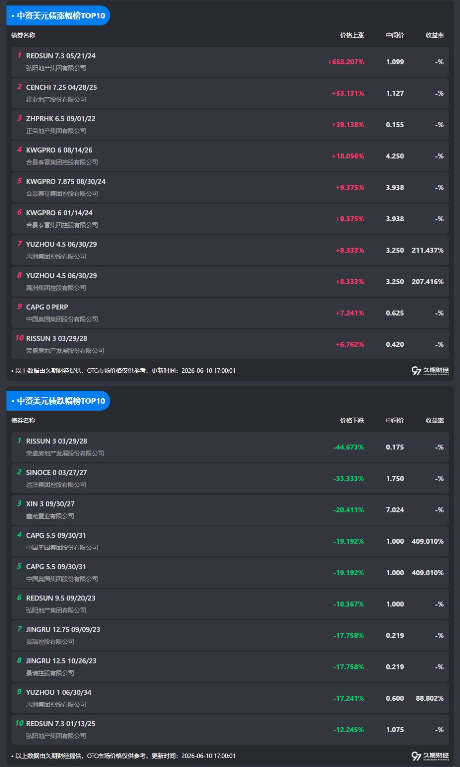Screen dimensions: 460x767
Task: Open REDSUN 9.5 09/20/23 bond
Action: click(x=61, y=598)
